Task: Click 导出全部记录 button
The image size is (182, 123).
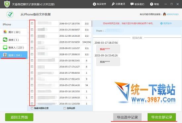Action: (162, 117)
